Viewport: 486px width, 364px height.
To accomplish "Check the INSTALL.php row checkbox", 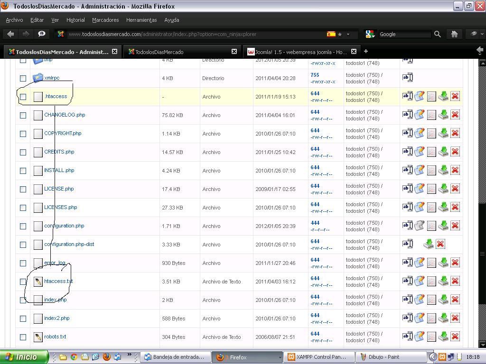I will 23,171.
